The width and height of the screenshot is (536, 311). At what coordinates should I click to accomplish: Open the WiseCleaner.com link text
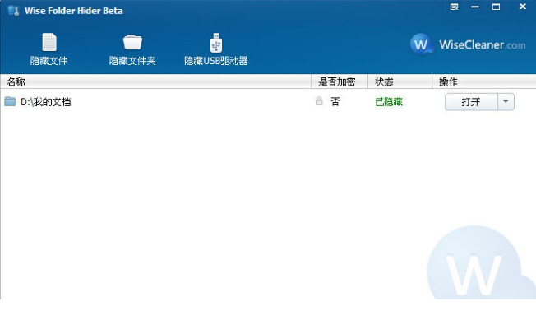pos(483,44)
